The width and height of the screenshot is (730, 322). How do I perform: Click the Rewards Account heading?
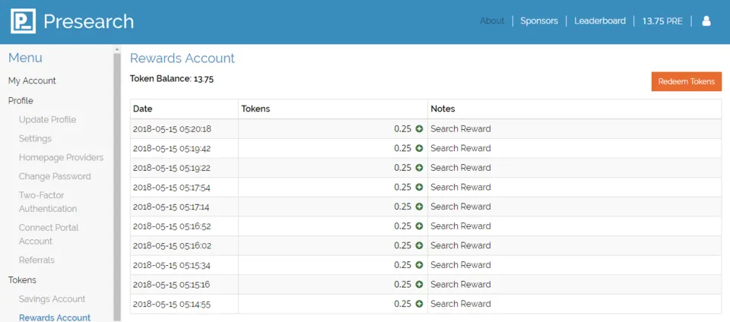pyautogui.click(x=182, y=58)
